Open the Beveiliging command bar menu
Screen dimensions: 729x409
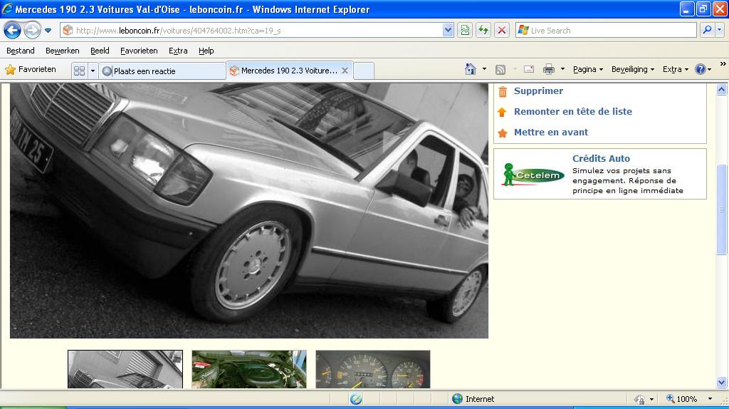point(633,69)
